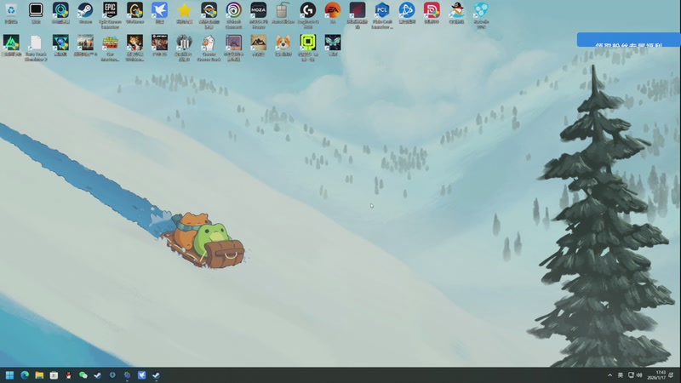The width and height of the screenshot is (681, 383).
Task: Open the notification center icon
Action: pyautogui.click(x=671, y=375)
